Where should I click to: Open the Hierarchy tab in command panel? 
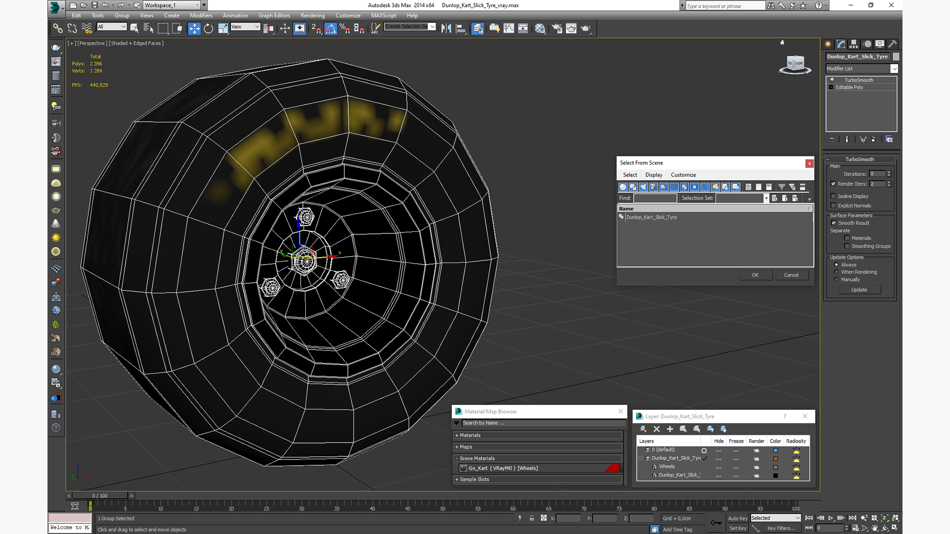(854, 44)
